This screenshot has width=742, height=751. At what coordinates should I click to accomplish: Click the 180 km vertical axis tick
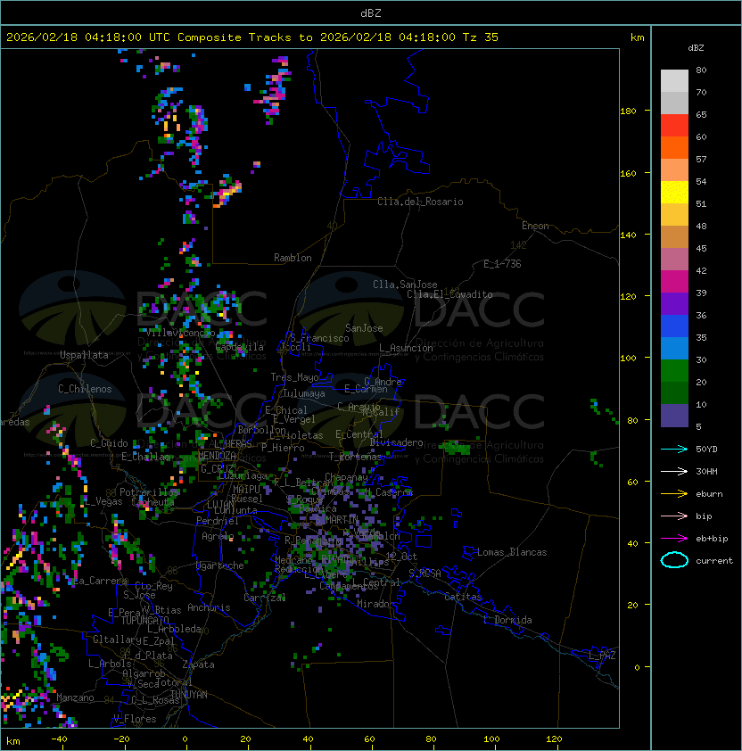[x=628, y=111]
